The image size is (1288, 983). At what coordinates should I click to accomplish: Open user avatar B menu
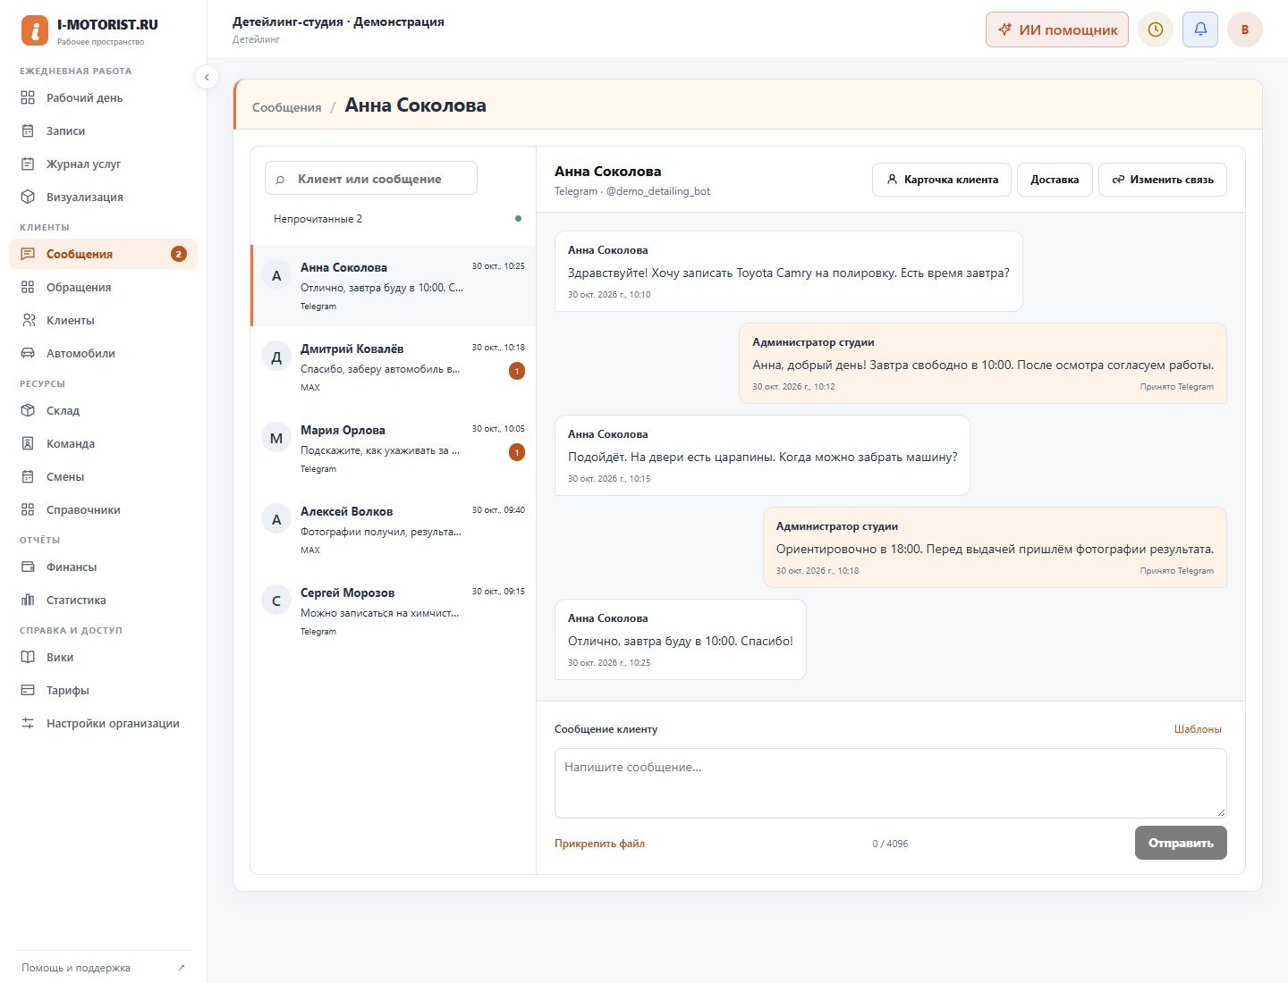click(x=1245, y=29)
